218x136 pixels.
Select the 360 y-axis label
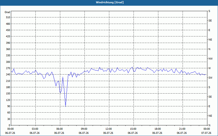8,49
